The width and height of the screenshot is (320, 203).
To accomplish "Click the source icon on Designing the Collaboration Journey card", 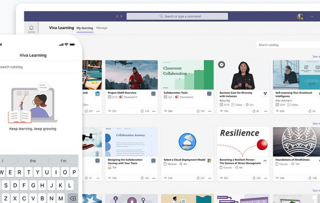I will [153, 160].
